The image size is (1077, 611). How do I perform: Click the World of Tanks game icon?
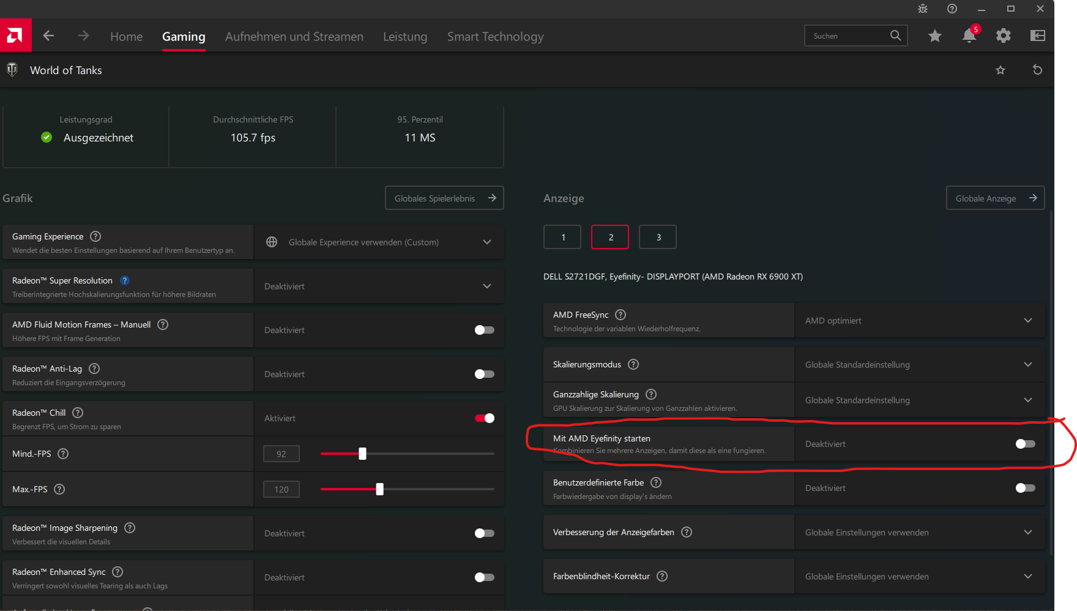point(12,70)
